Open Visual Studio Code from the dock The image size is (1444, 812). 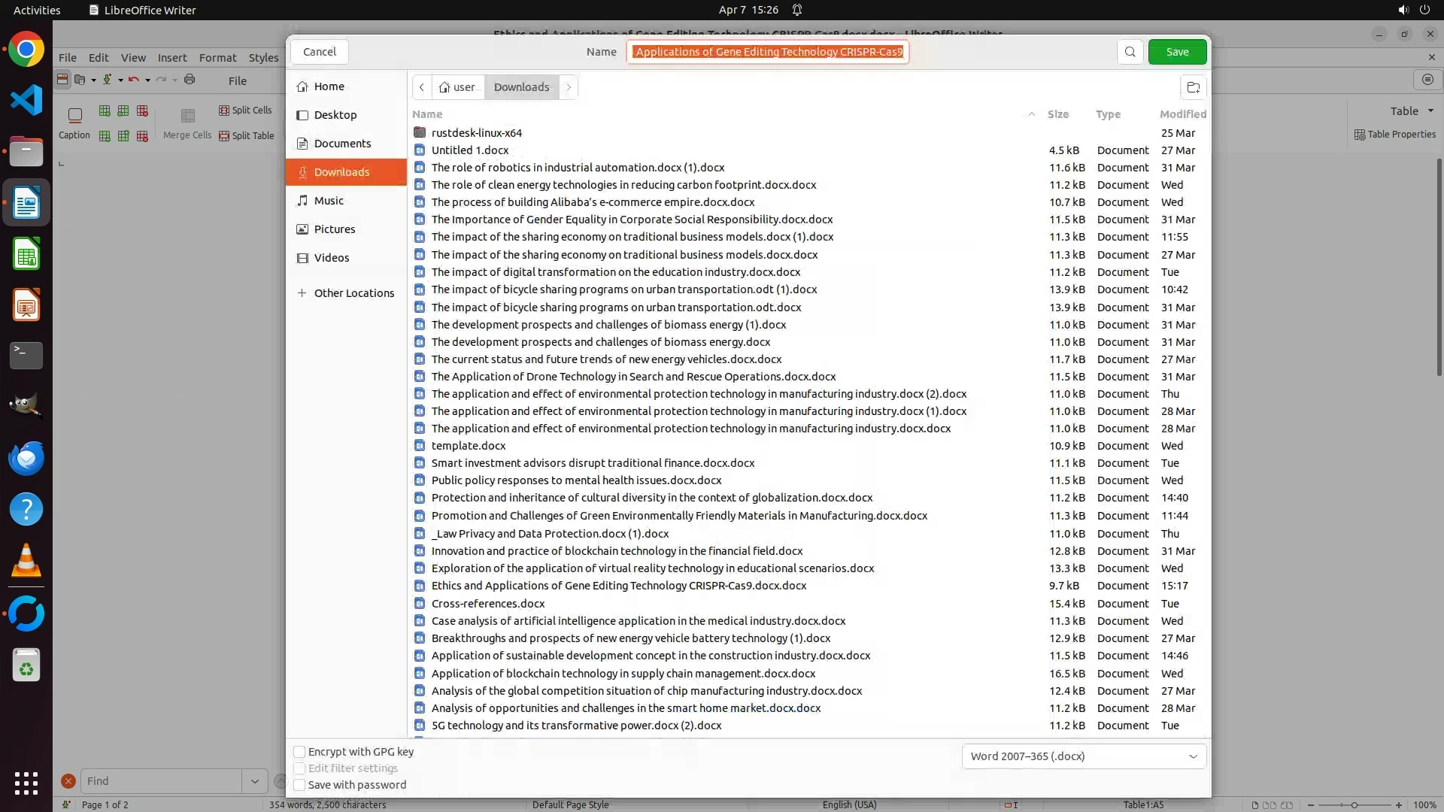pos(26,101)
